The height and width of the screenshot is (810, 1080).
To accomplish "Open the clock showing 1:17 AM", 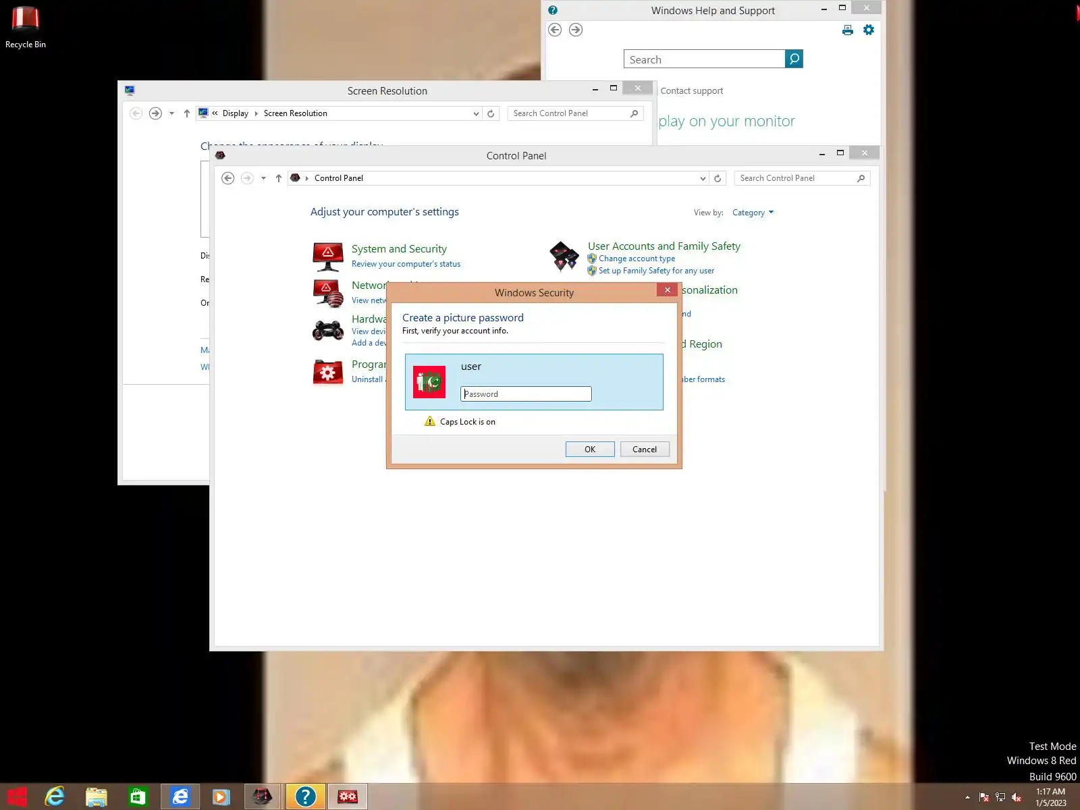I will point(1051,797).
